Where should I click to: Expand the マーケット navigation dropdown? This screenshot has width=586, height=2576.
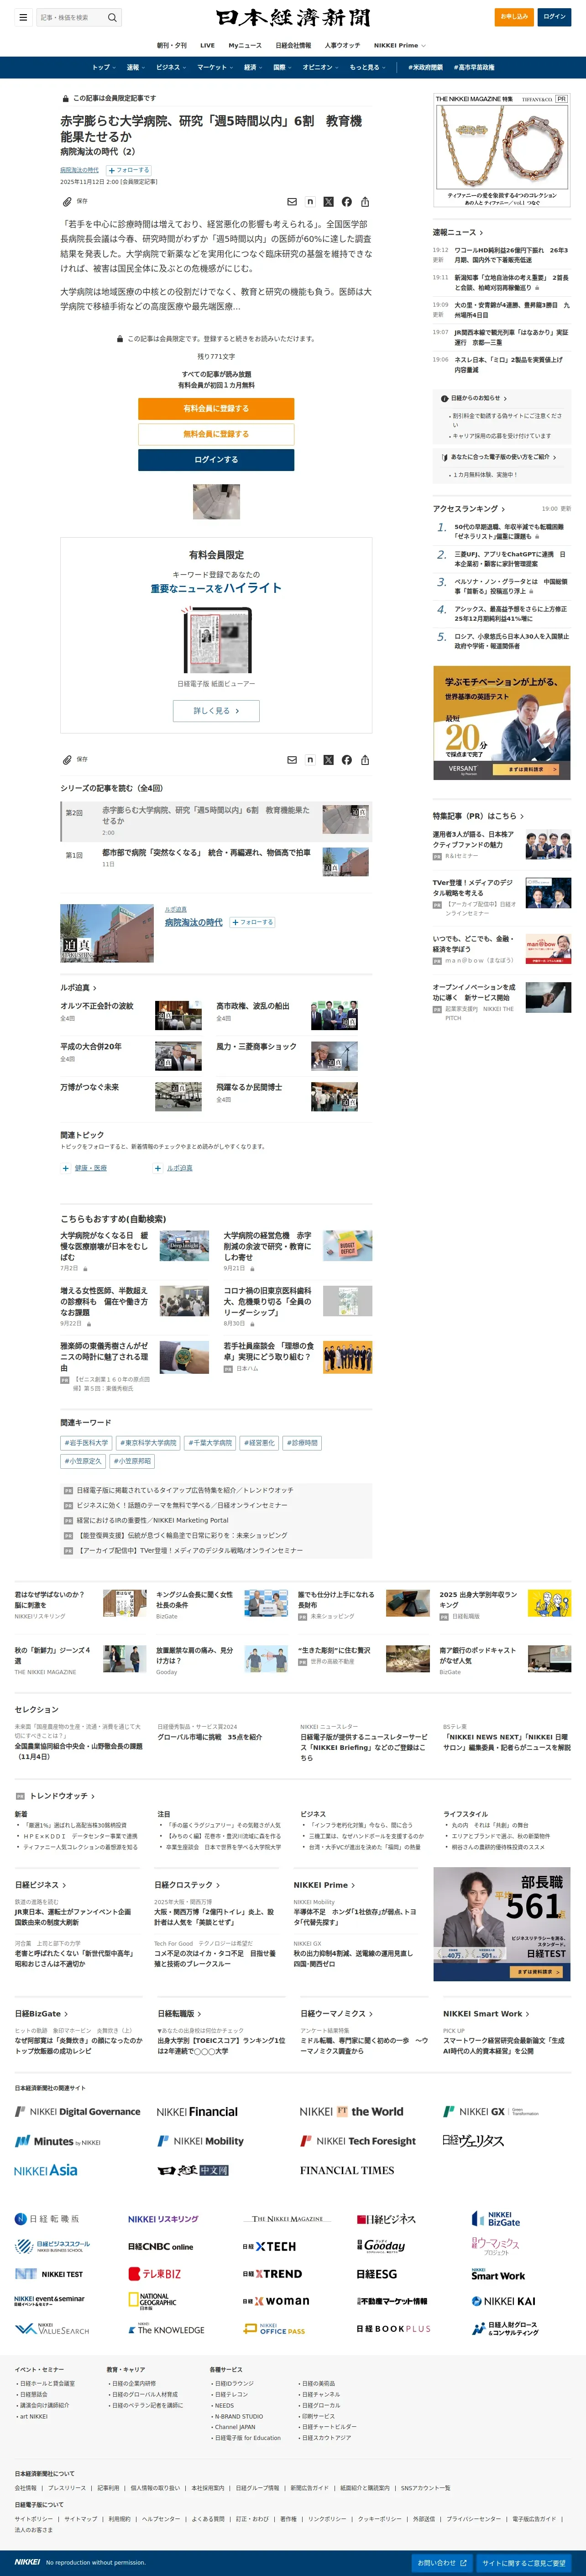click(x=214, y=67)
